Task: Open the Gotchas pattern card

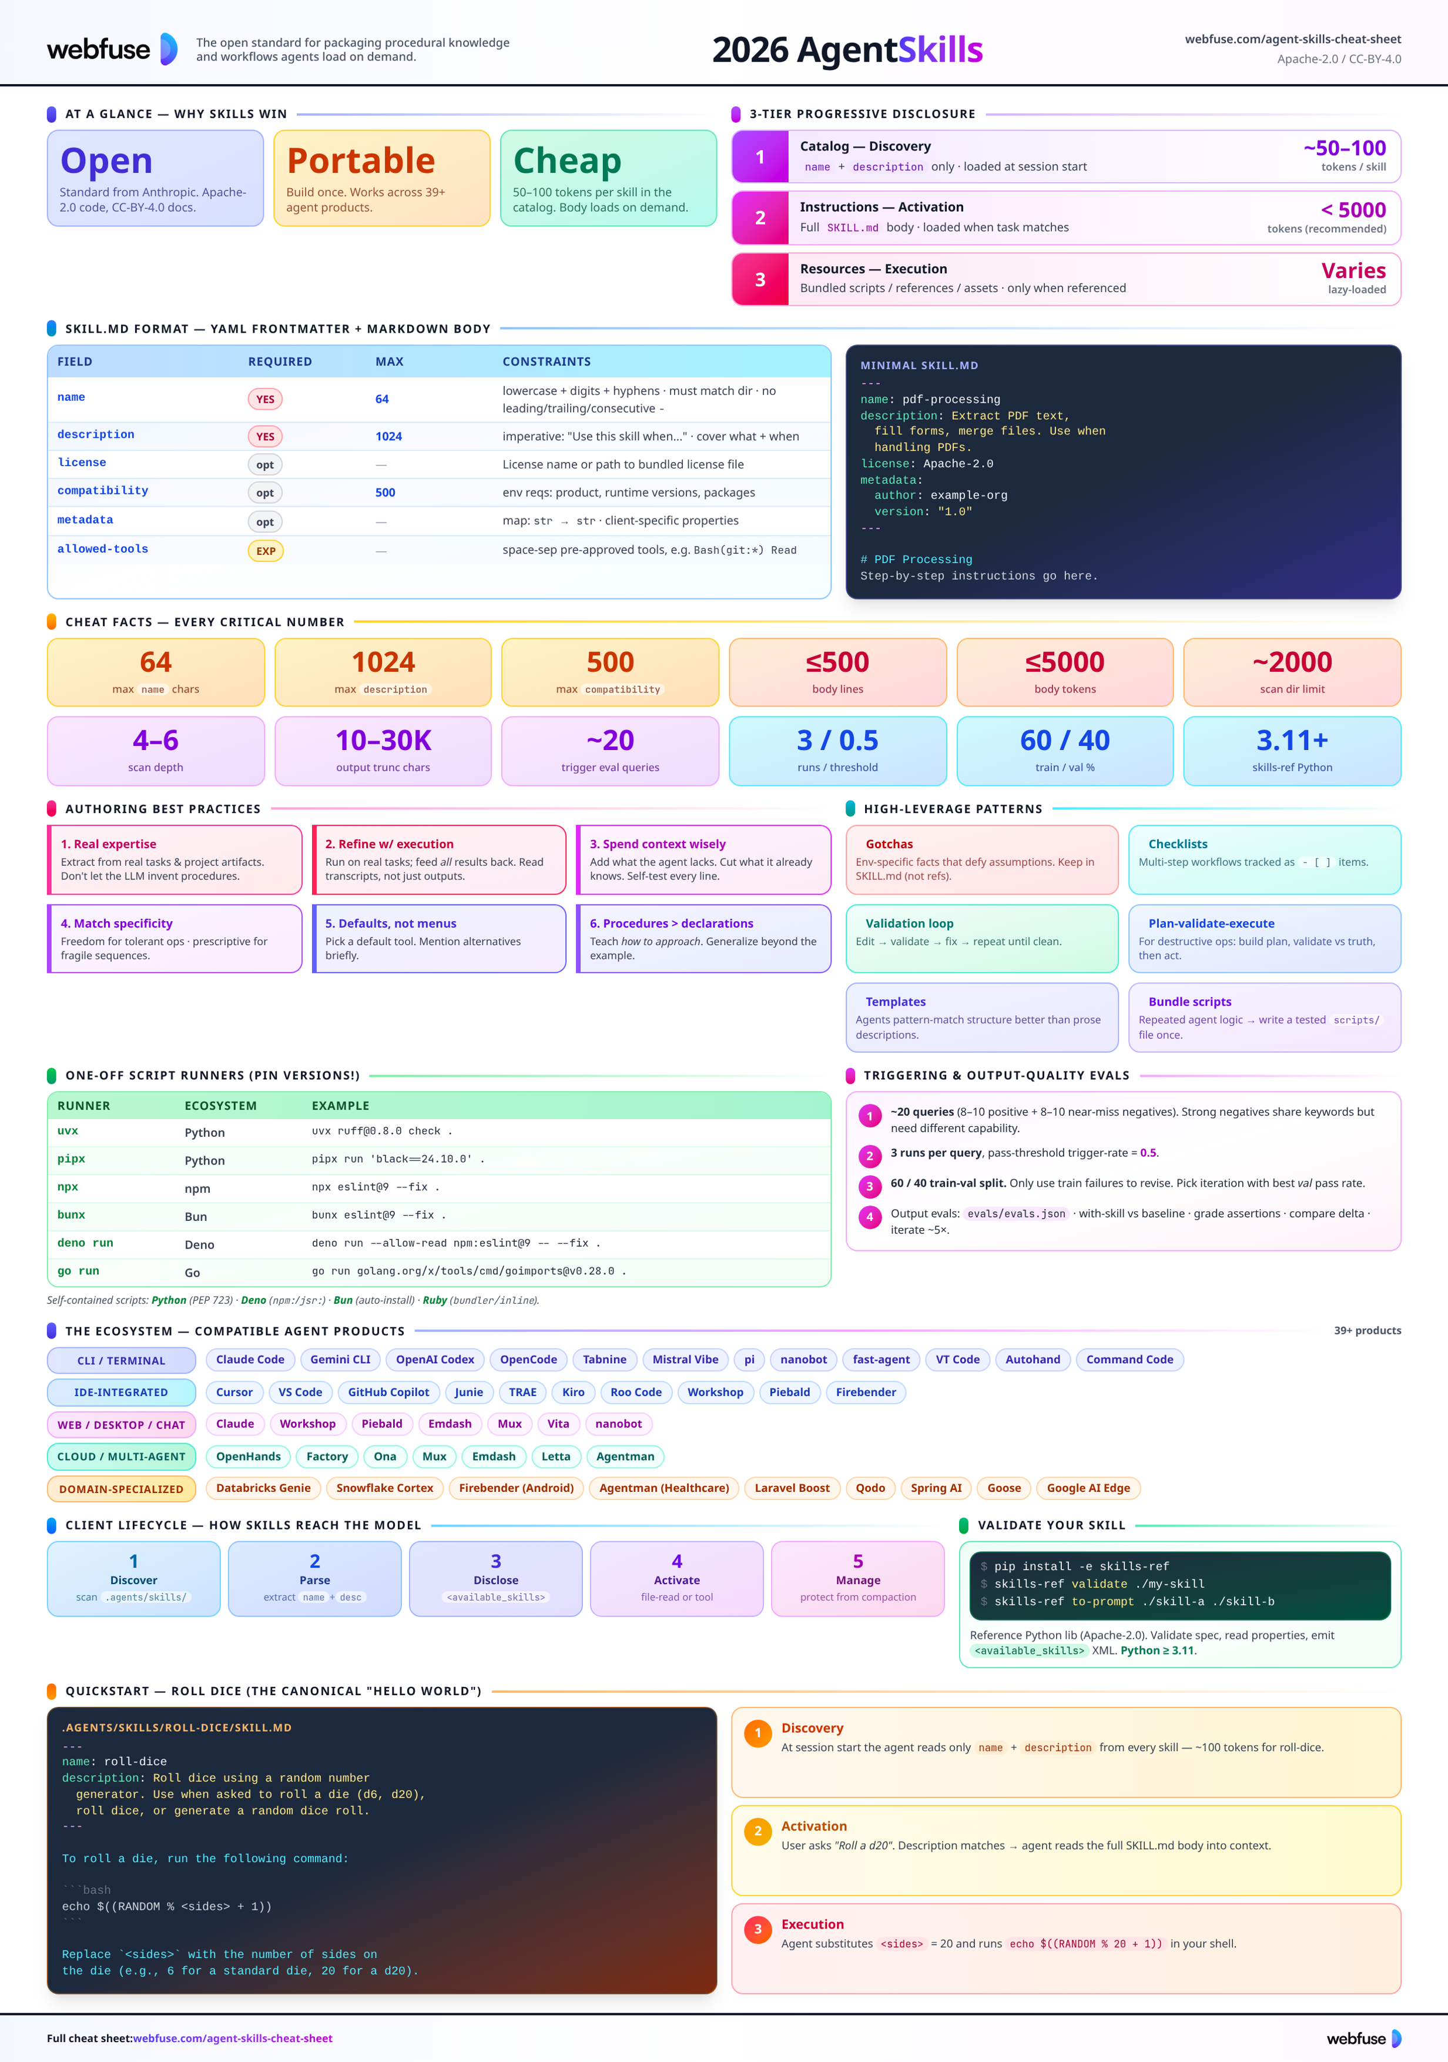Action: pos(982,859)
